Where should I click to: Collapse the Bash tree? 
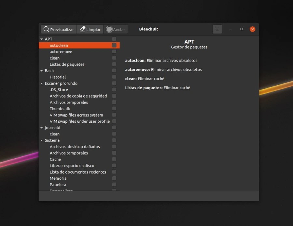pyautogui.click(x=42, y=71)
